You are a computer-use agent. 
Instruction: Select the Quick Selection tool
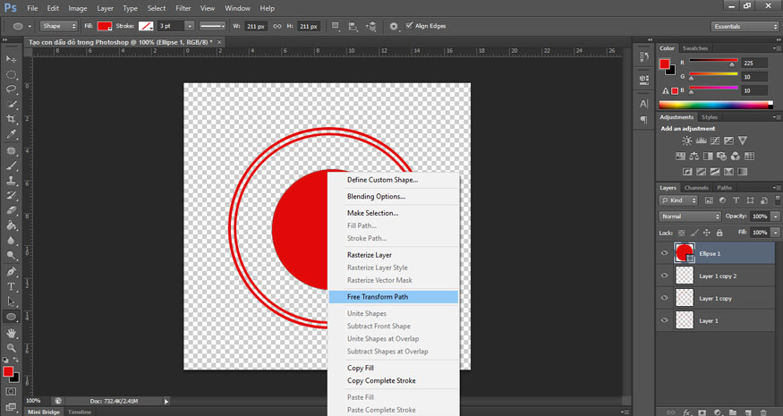tap(11, 105)
